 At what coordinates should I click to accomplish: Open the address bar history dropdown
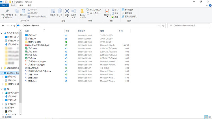(159, 25)
